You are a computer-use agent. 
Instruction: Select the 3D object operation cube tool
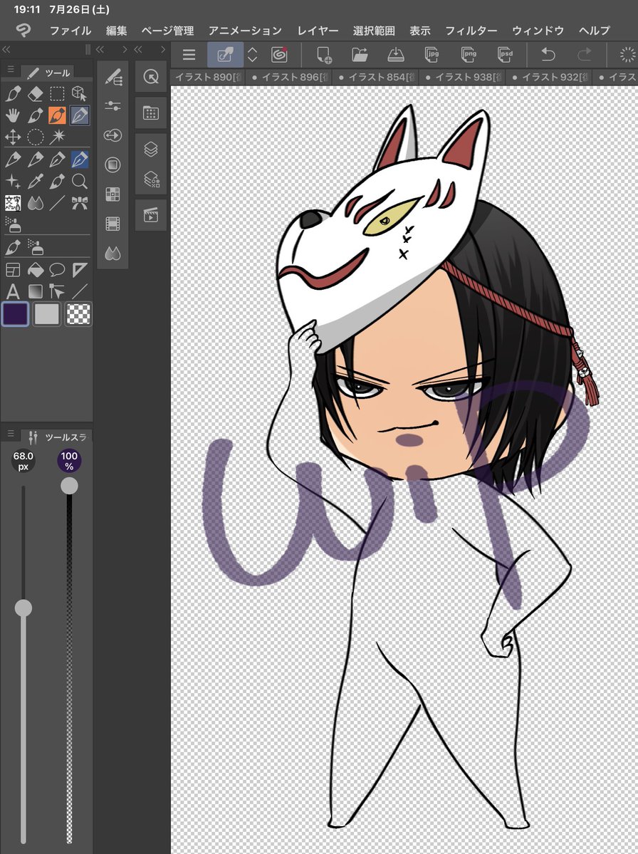pyautogui.click(x=79, y=94)
